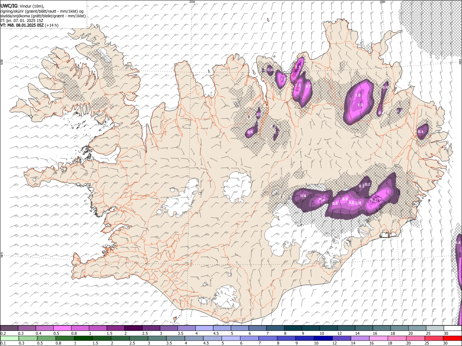The image size is (462, 346).
Task: Click the '(+14 h)' forecast offset text
Action: 52,25
